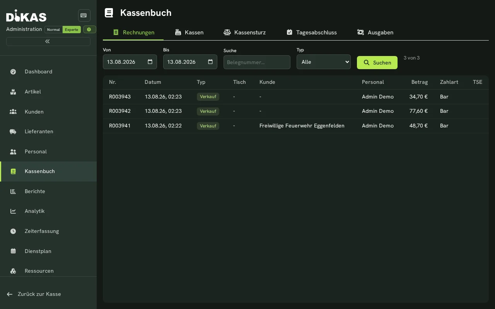
Task: Collapse the sidebar with double chevron
Action: [x=48, y=41]
